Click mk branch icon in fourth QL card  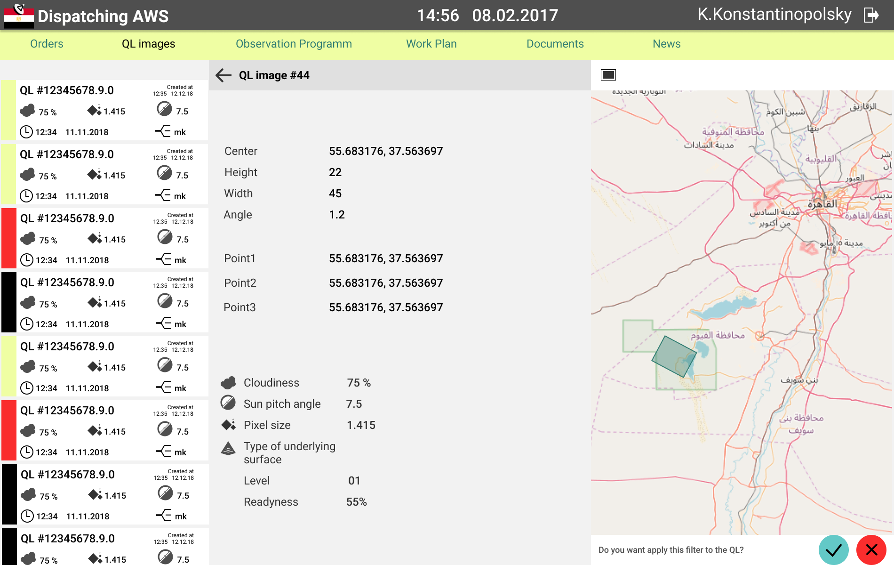coord(163,323)
